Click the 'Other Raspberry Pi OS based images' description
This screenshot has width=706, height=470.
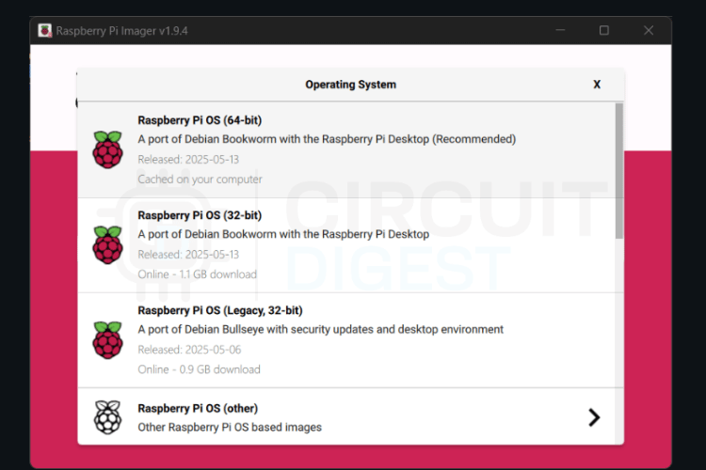[x=230, y=428]
